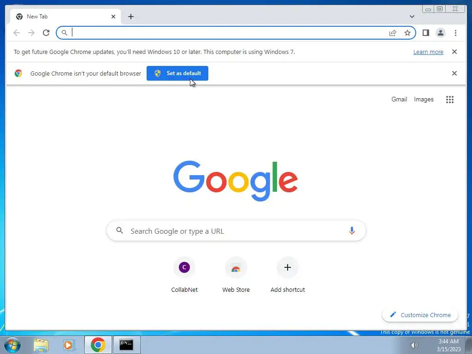Open the CollabNet shortcut
472x354 pixels.
tap(184, 275)
